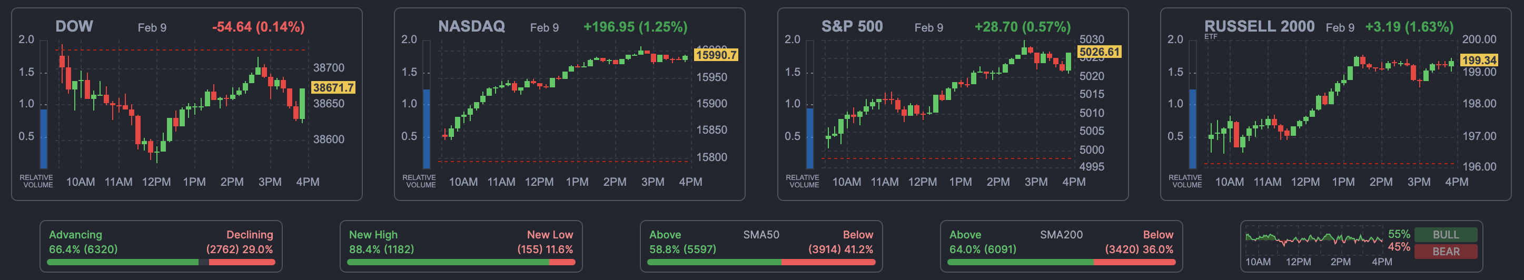
Task: Click the 55% bull percentage
Action: [1399, 234]
